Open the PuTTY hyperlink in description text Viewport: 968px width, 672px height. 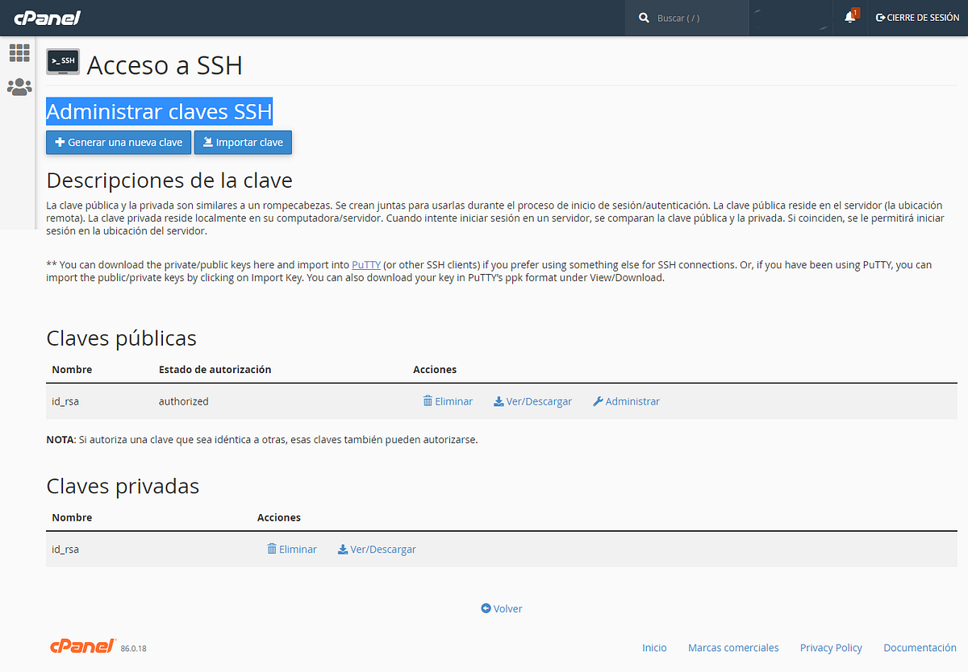[367, 264]
